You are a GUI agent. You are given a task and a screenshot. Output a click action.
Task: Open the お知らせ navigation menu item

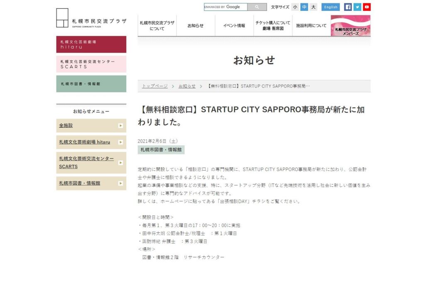(x=195, y=26)
